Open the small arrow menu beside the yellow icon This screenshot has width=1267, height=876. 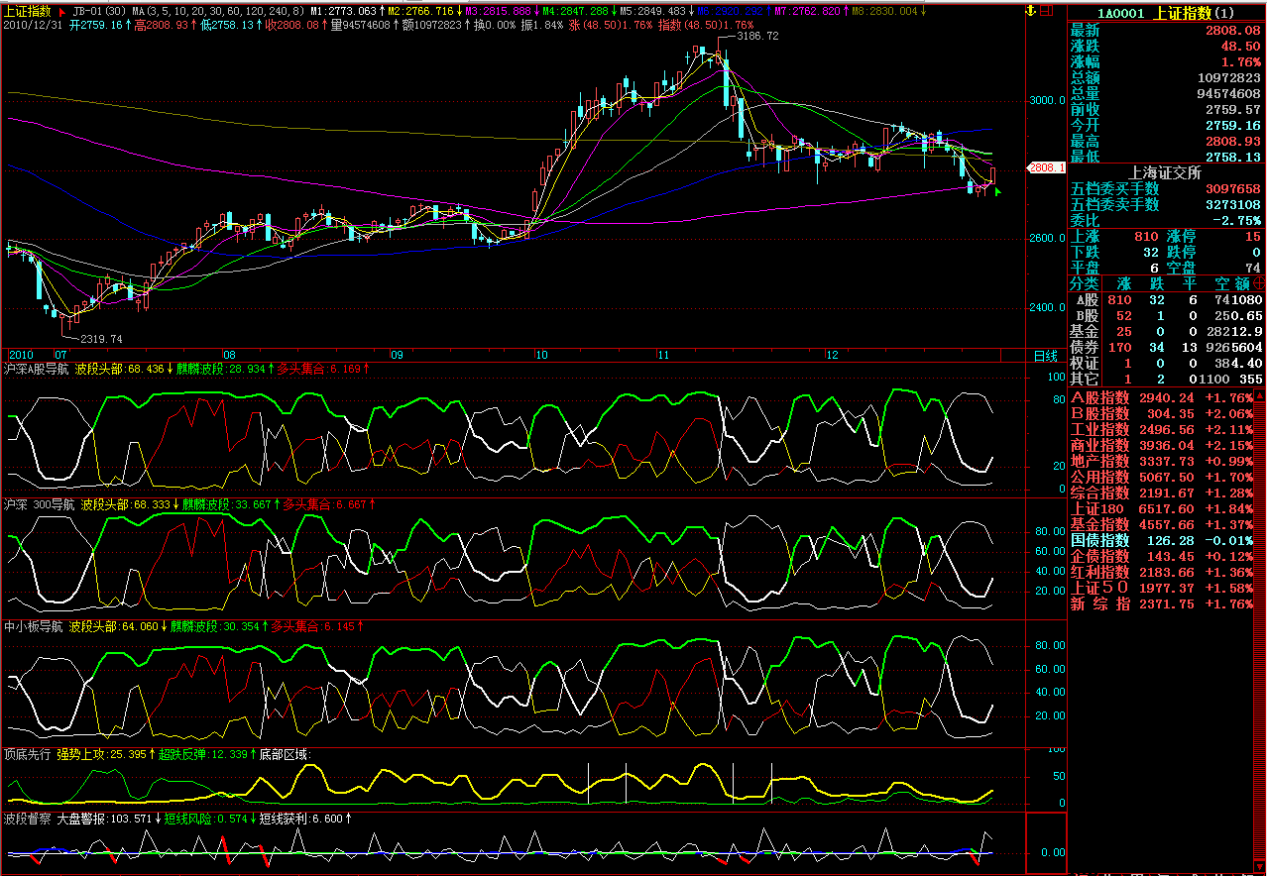(1046, 11)
